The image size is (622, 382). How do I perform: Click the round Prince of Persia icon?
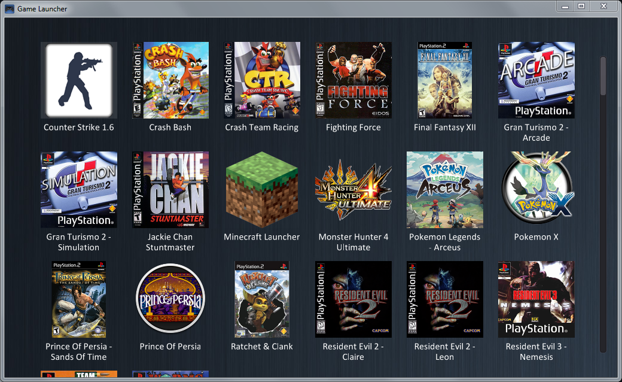point(170,299)
